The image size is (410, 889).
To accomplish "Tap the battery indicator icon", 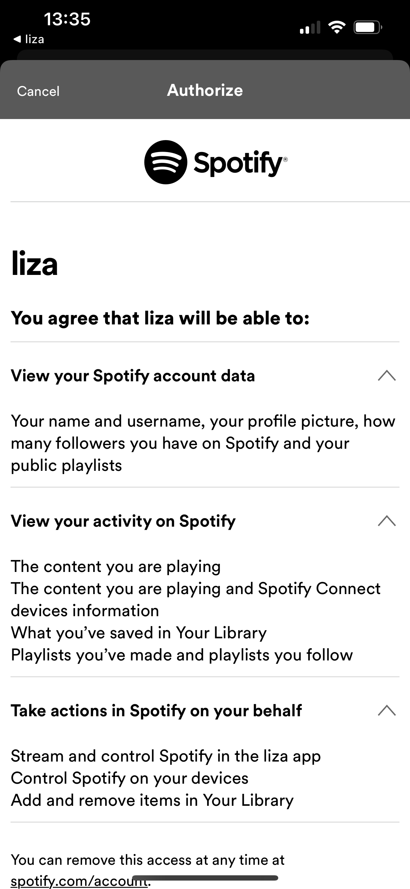I will click(x=368, y=27).
